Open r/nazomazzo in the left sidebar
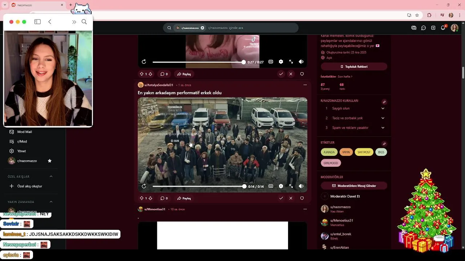Screen dimensions: 465x261 click(x=27, y=161)
